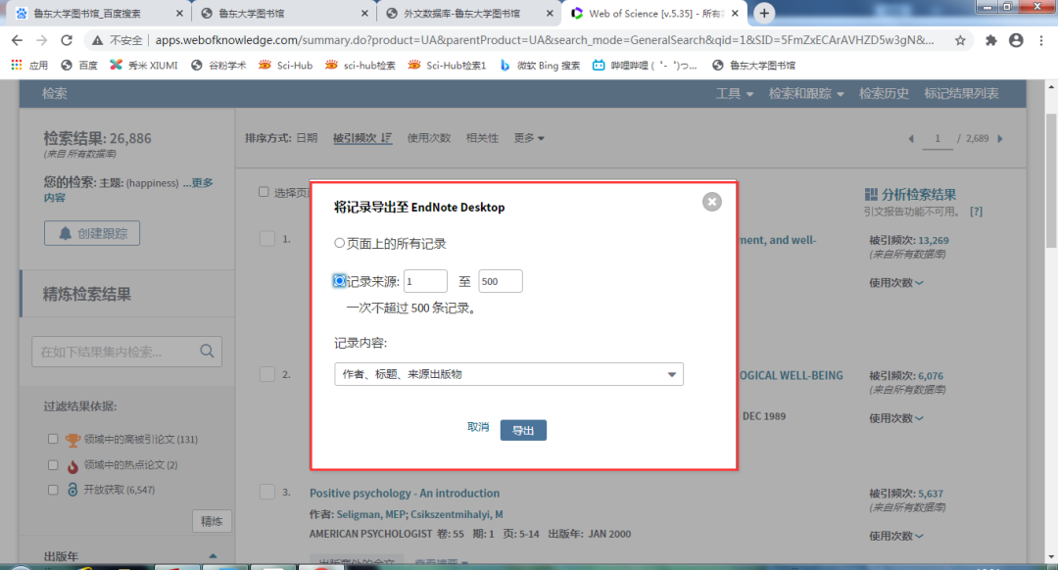Sort results by 被引频次
The height and width of the screenshot is (570, 1058).
[362, 138]
